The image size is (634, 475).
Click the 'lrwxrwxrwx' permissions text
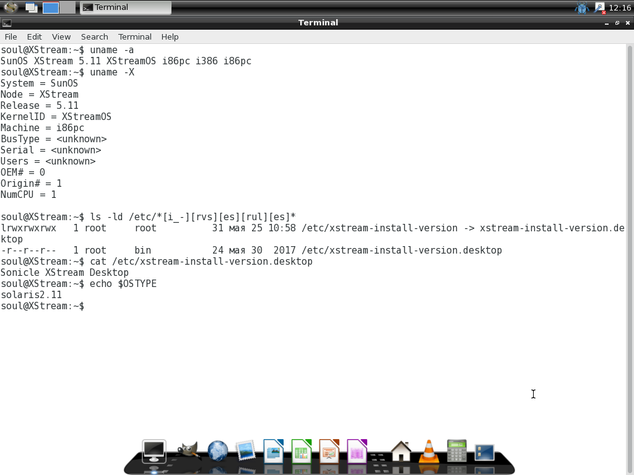[x=28, y=228]
